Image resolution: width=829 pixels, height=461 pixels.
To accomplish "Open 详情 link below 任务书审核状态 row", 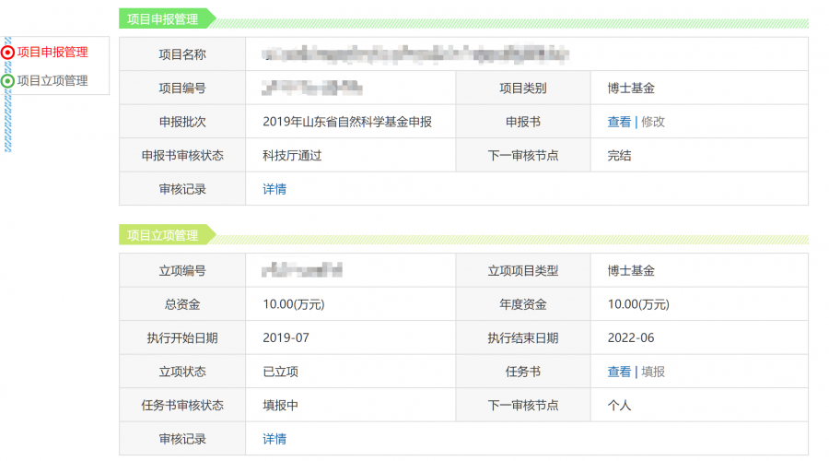I will click(x=274, y=439).
